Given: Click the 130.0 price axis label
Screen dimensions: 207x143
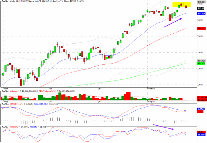Looking at the screenshot, I should pyautogui.click(x=200, y=68).
